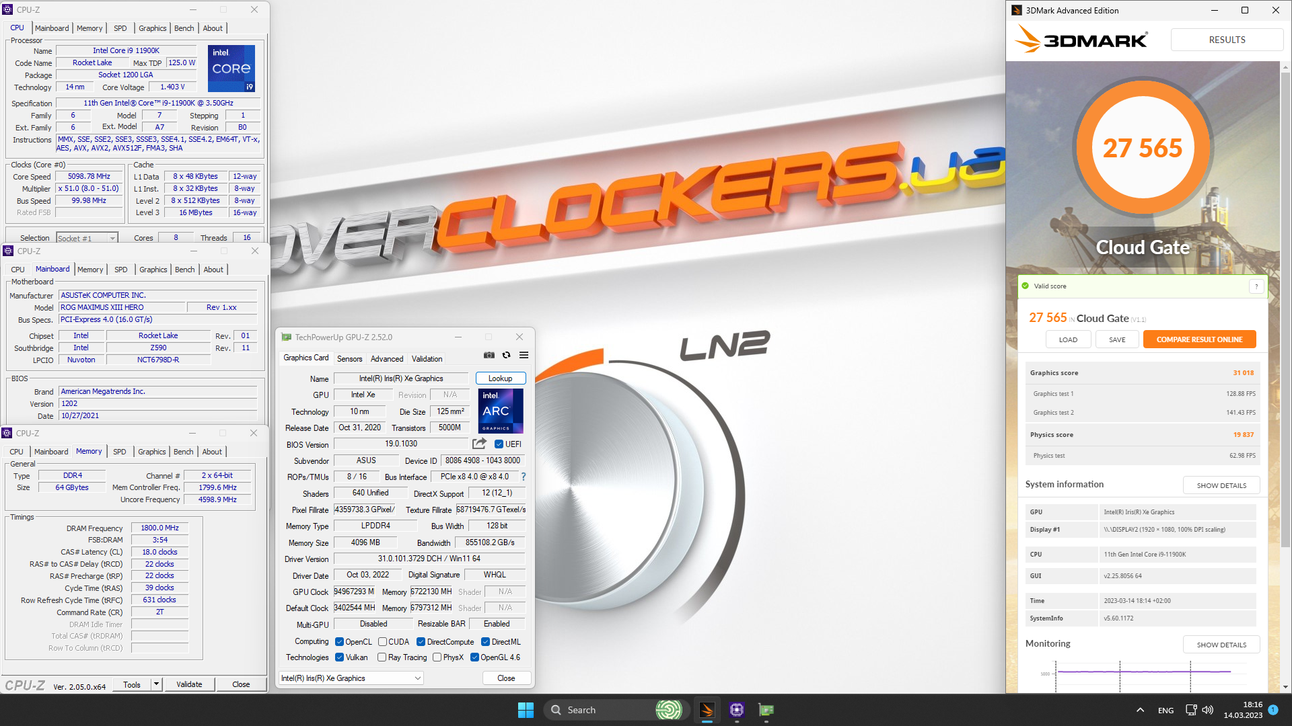
Task: Toggle the CUDA checkbox
Action: [x=382, y=642]
